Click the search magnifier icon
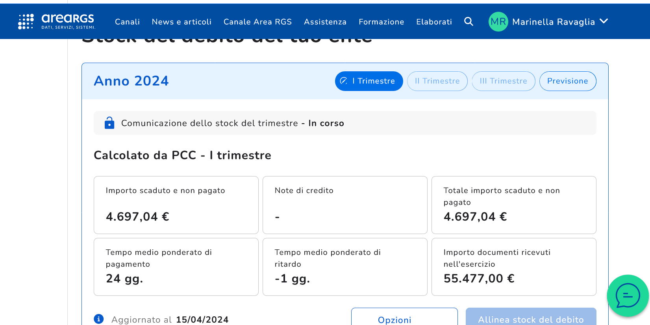This screenshot has height=325, width=650. [x=469, y=22]
